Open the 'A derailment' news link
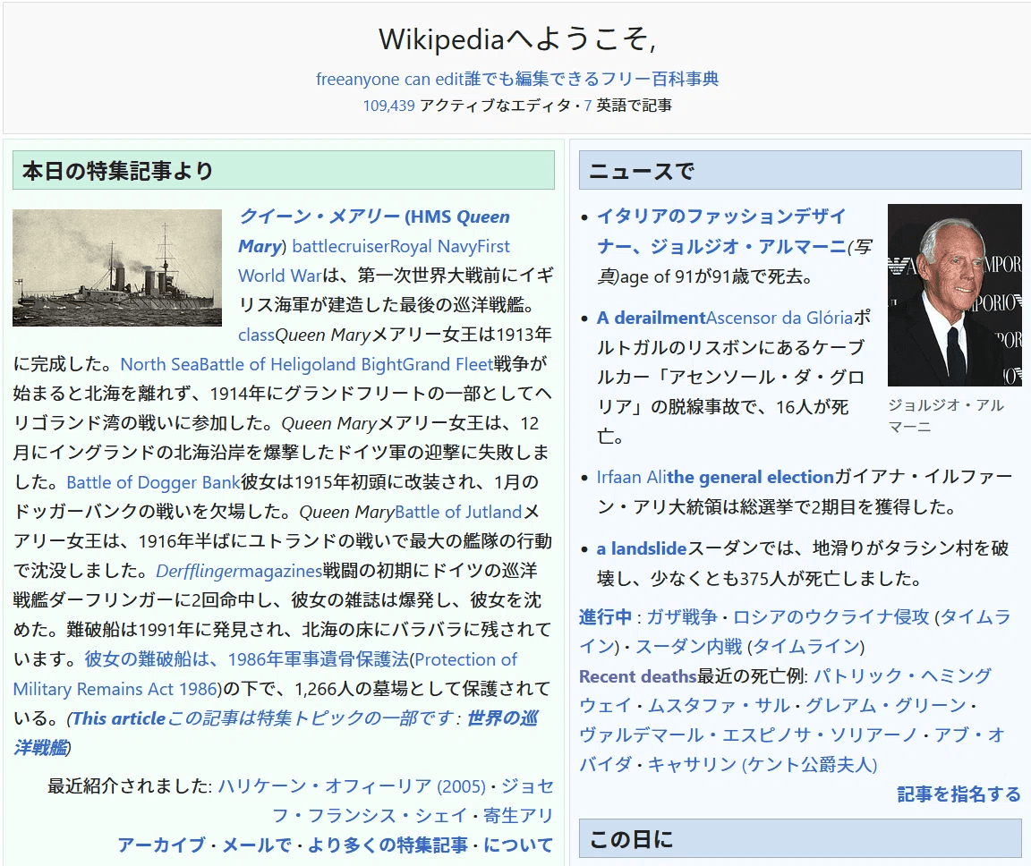The image size is (1031, 866). (651, 318)
